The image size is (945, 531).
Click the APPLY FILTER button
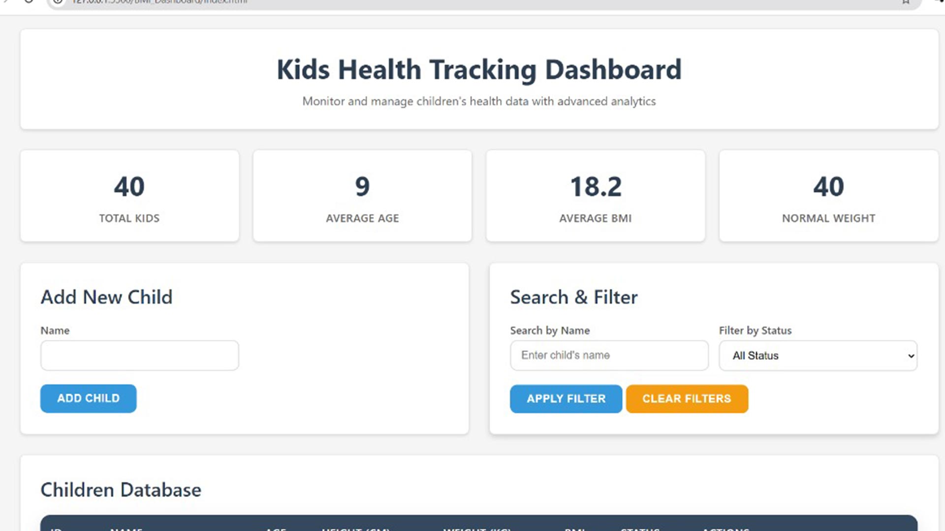(x=566, y=399)
